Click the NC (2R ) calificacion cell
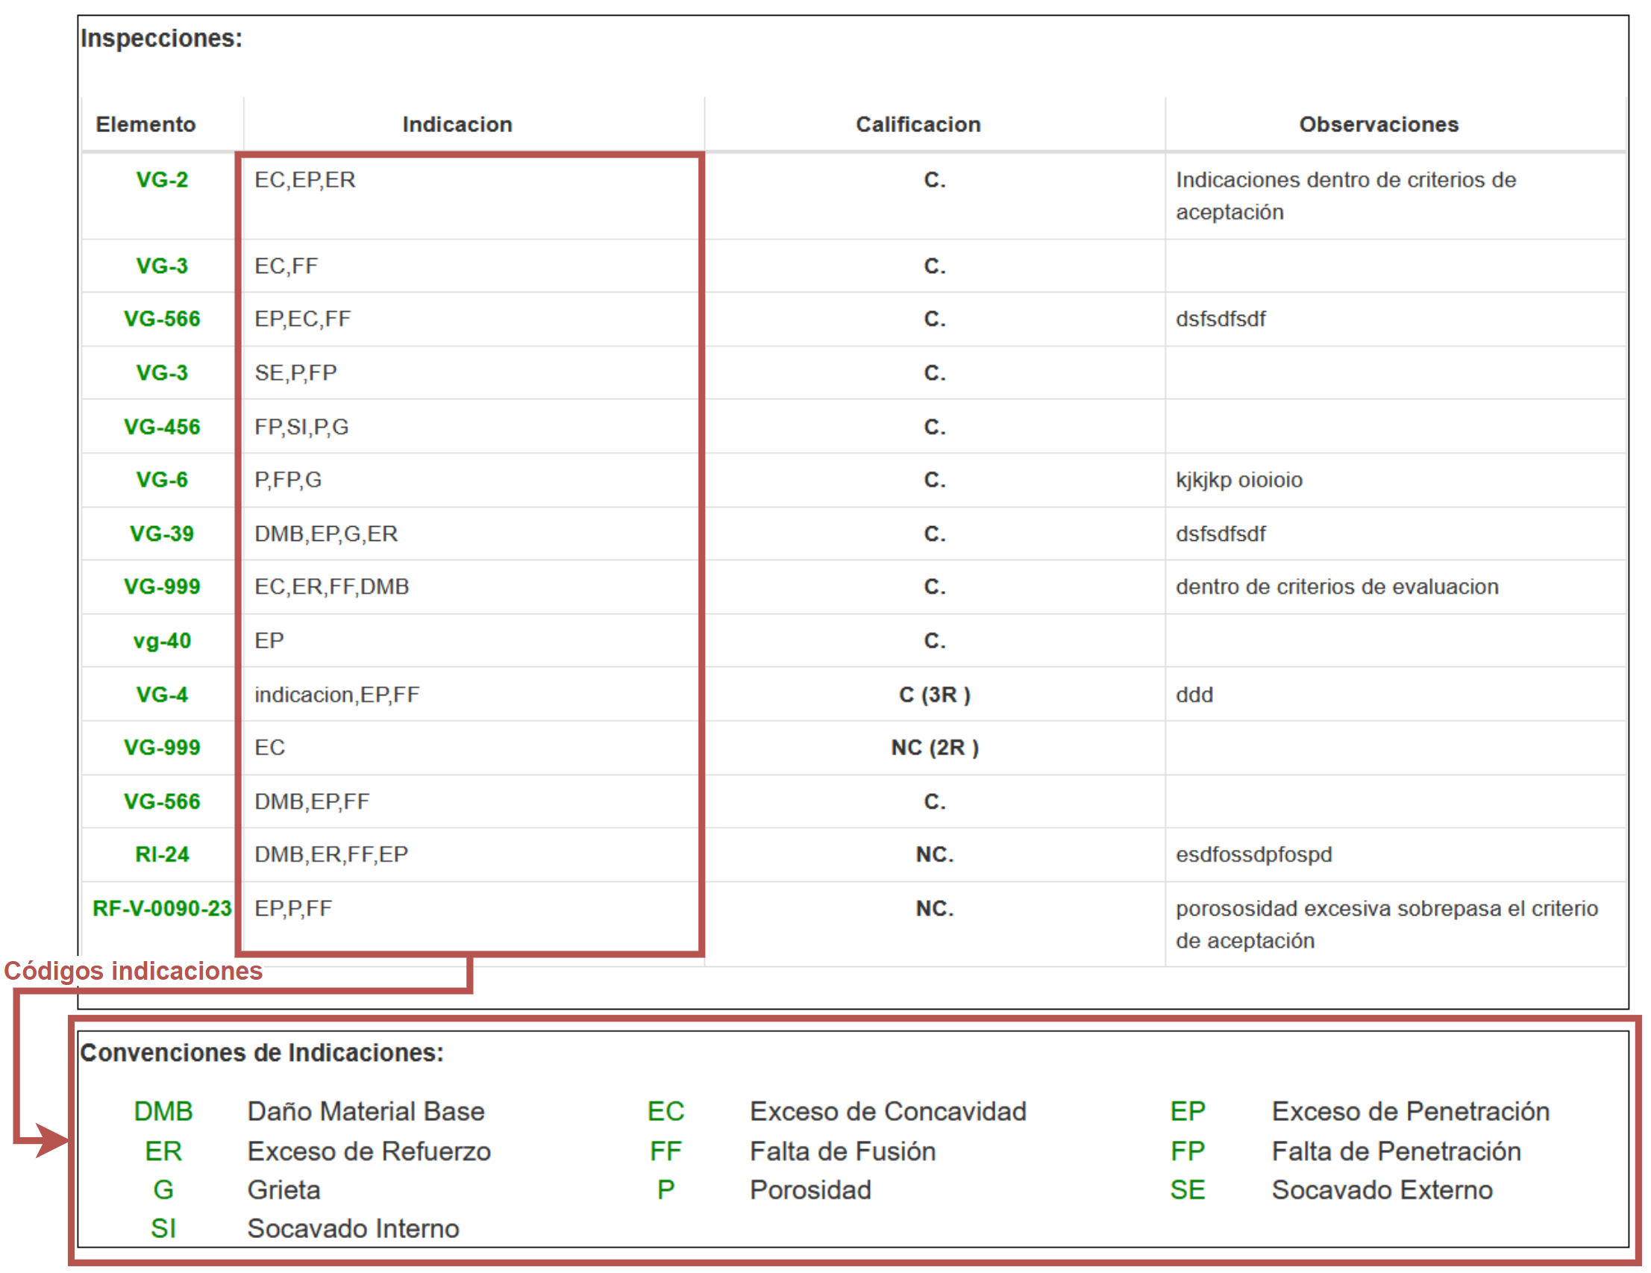1651x1273 pixels. 934,748
